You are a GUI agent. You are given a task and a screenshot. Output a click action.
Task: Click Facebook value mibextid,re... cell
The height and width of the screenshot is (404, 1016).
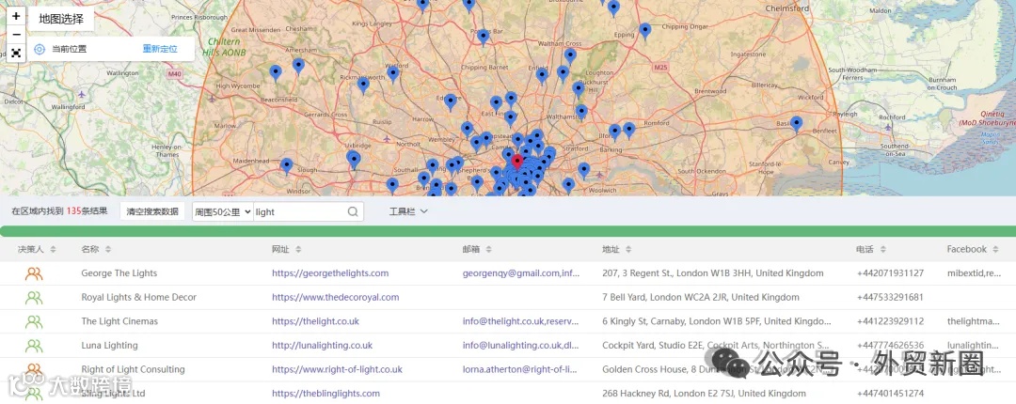[974, 273]
